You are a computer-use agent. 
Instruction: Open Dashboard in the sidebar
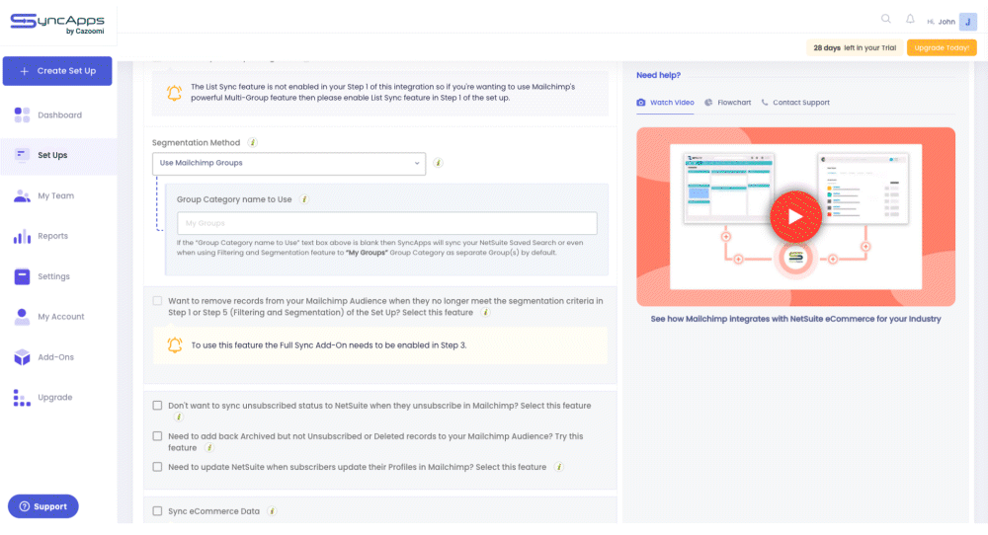click(x=58, y=115)
